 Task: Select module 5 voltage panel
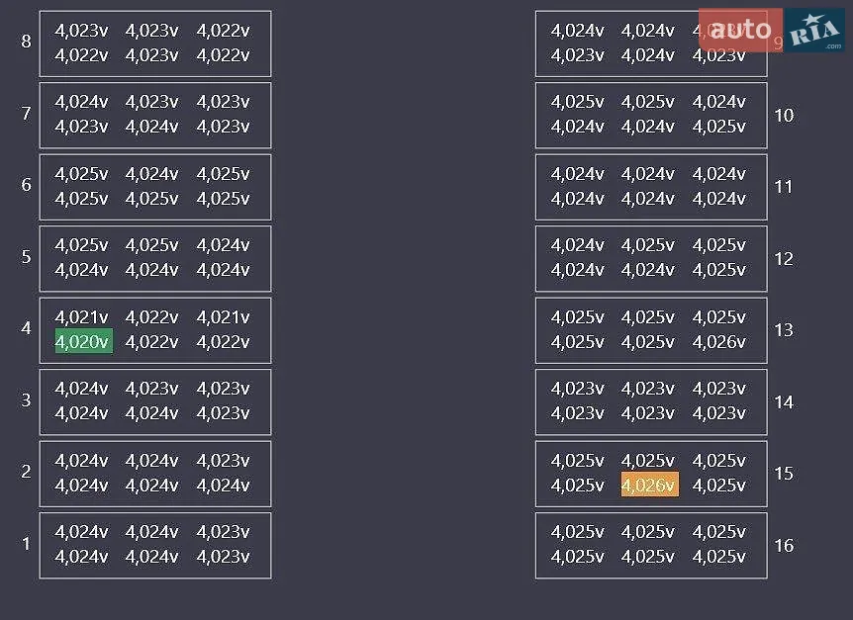tap(155, 259)
